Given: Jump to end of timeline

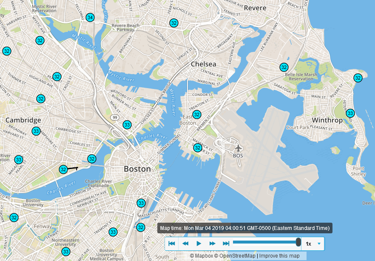Looking at the screenshot, I should (x=226, y=244).
